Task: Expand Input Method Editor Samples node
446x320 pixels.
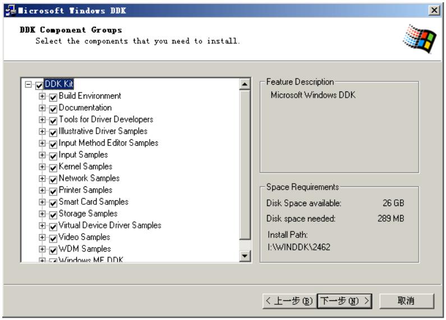Action: 42,143
